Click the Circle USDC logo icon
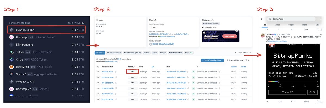 [x=11, y=59]
